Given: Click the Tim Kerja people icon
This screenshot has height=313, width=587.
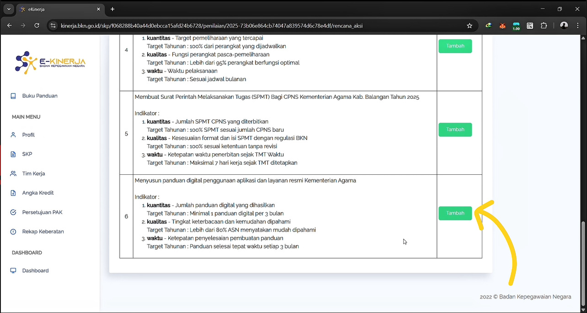Looking at the screenshot, I should click(13, 174).
